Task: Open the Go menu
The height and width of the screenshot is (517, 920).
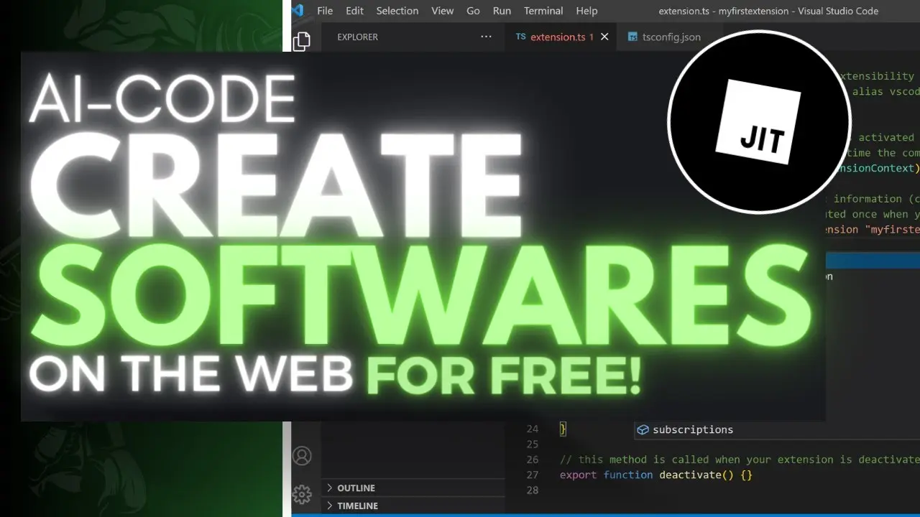Action: (473, 11)
